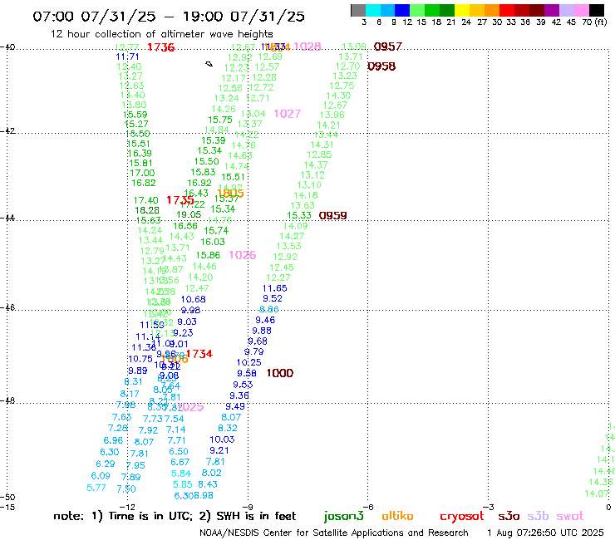Click the '70 (ft)' legend scale label
The image size is (615, 540).
[x=594, y=22]
